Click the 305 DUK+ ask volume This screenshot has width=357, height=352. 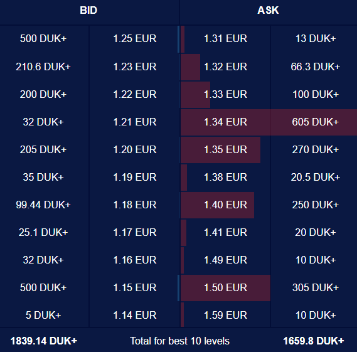click(316, 287)
